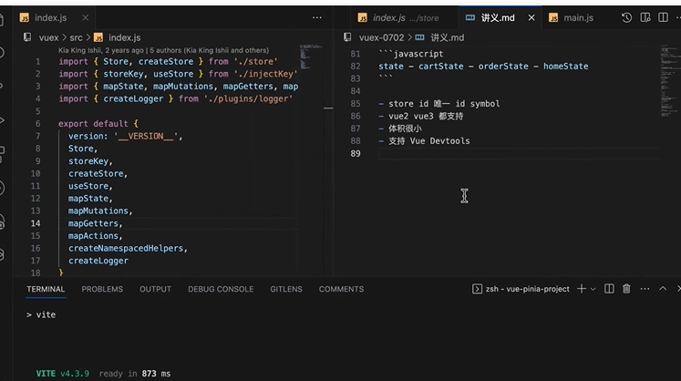Split the terminal

[609, 289]
